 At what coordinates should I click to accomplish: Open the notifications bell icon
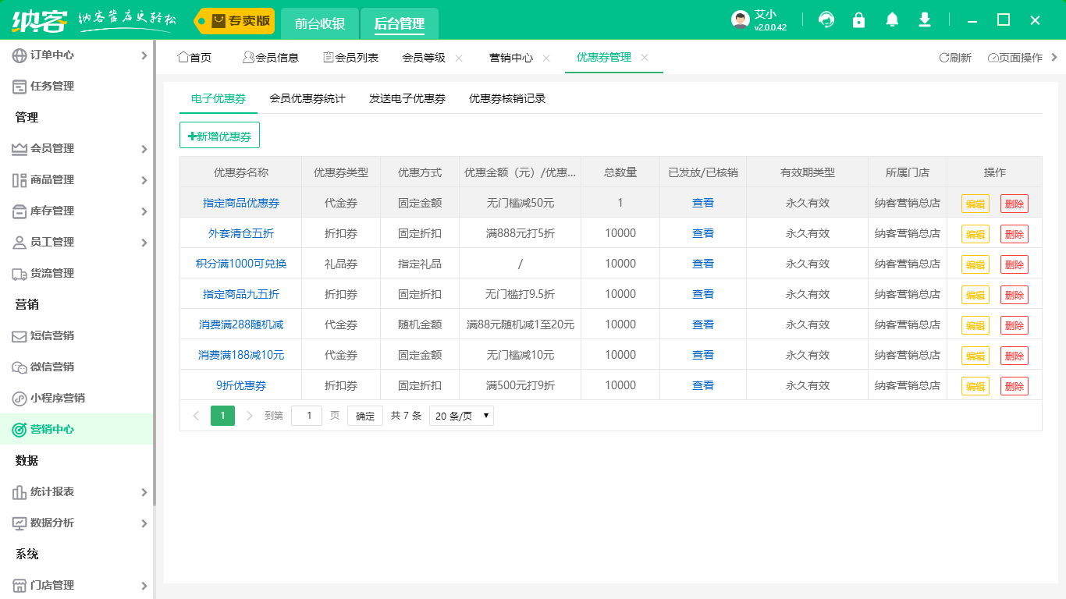pos(892,20)
